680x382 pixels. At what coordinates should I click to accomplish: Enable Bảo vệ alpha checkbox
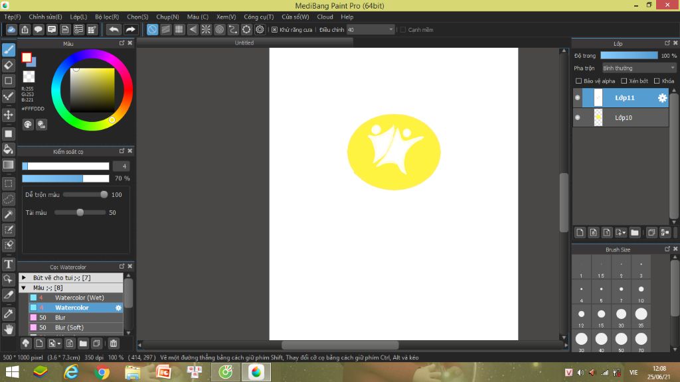pyautogui.click(x=578, y=81)
